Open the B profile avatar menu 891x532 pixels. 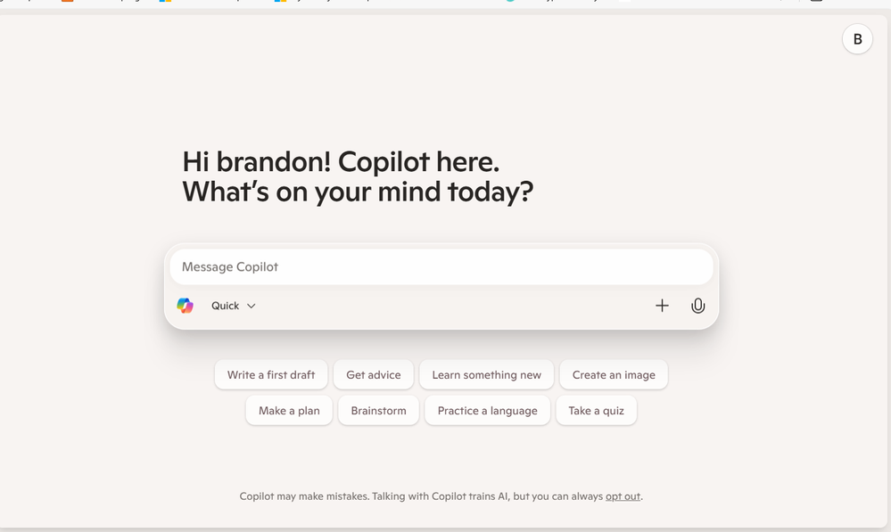pyautogui.click(x=857, y=39)
